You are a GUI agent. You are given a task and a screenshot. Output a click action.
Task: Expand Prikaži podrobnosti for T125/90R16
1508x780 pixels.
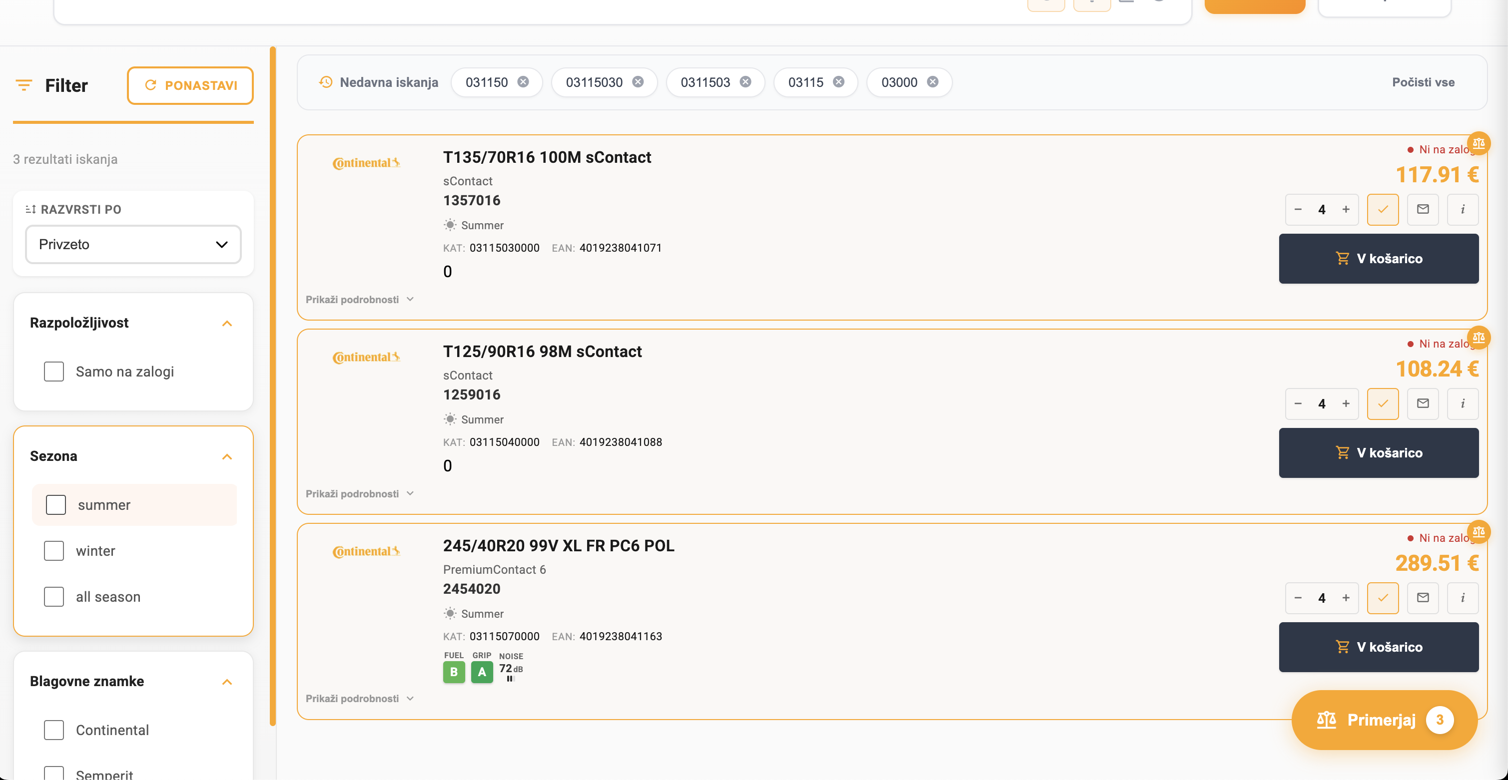coord(359,494)
